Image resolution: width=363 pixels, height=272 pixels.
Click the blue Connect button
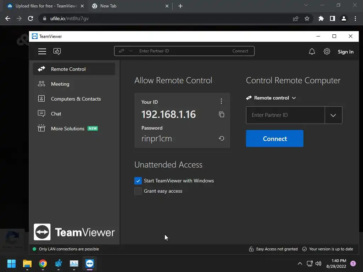(275, 138)
